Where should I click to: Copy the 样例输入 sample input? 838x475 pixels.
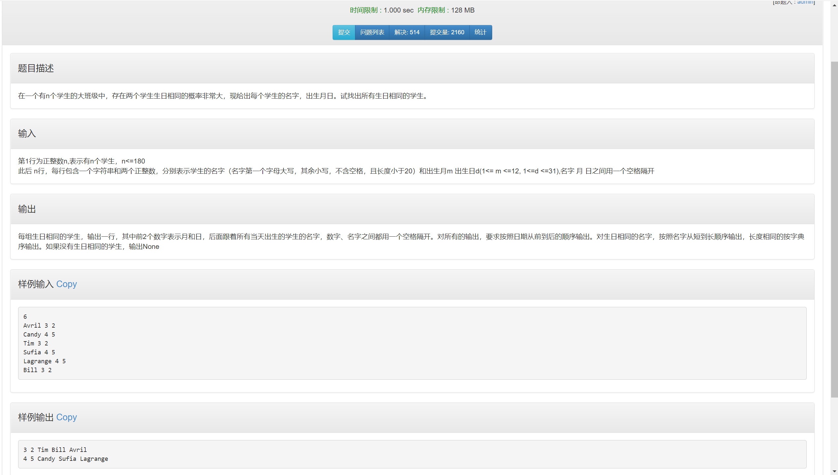66,284
